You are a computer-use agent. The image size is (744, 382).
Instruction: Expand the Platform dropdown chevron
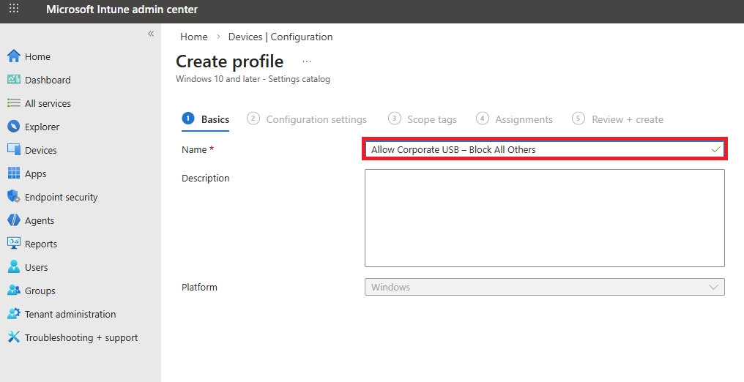click(713, 287)
